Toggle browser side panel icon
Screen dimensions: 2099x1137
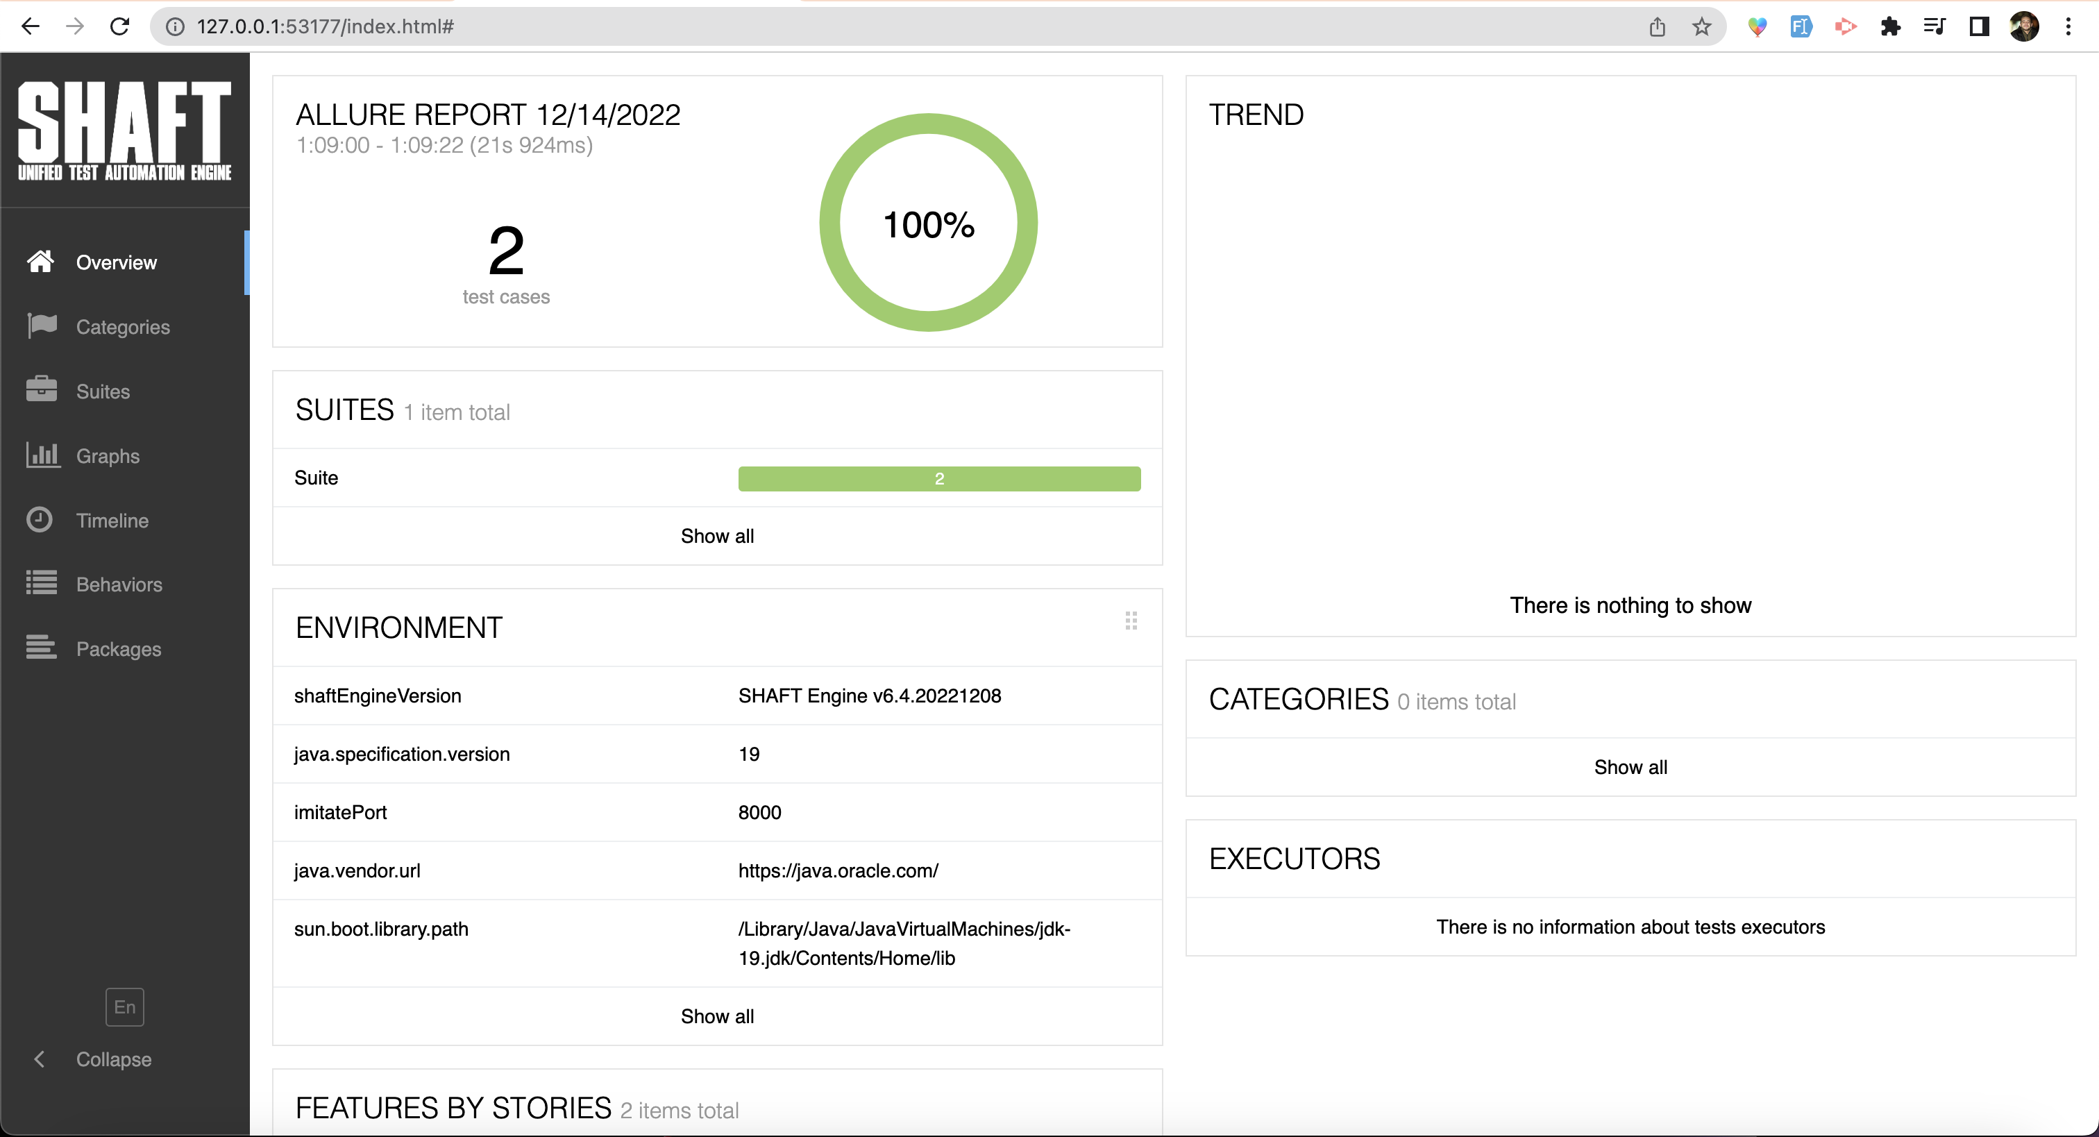1979,27
